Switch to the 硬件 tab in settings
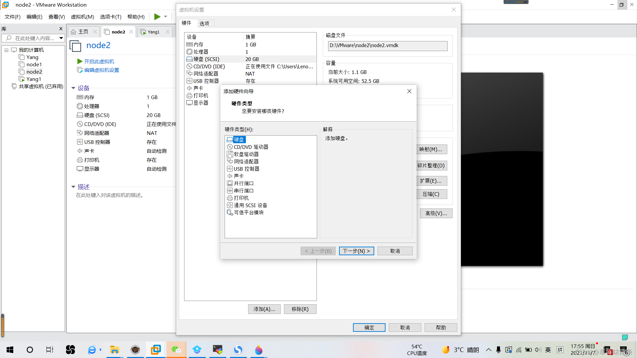This screenshot has height=358, width=637. click(186, 23)
